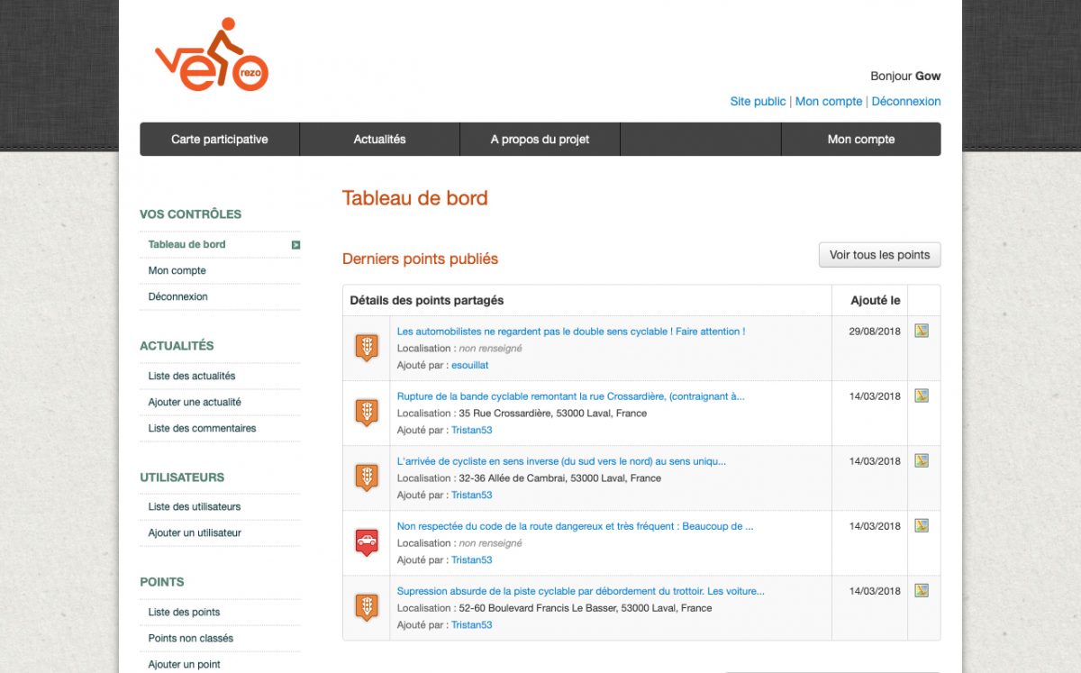Go to A propos du projet
This screenshot has height=673, width=1081.
tap(540, 140)
